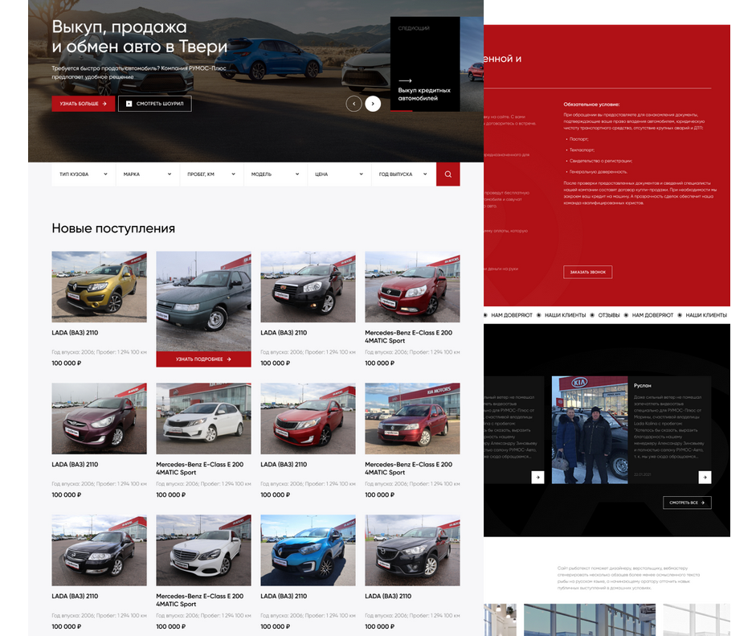Click 'Смотреть все' reviews button
This screenshot has height=636, width=756.
click(x=687, y=503)
